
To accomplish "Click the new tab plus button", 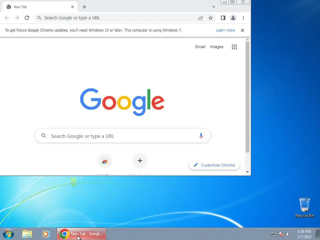I will tap(84, 7).
